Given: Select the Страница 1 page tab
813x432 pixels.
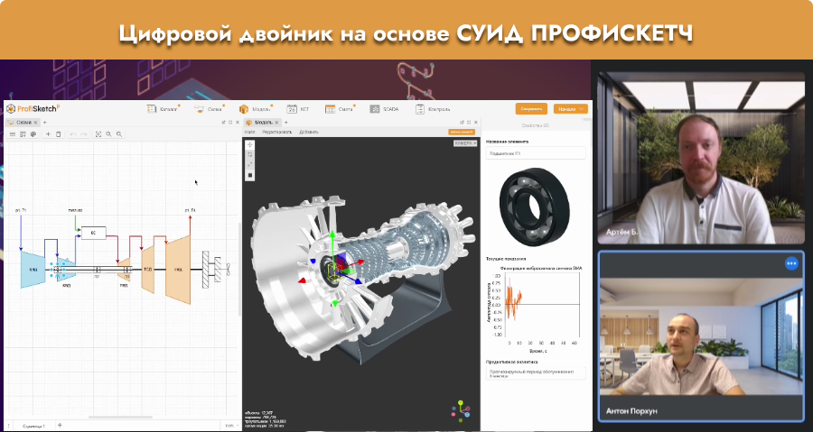Looking at the screenshot, I should (x=34, y=426).
